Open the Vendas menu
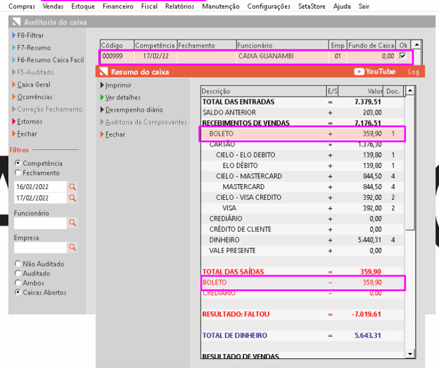439x368 pixels. point(53,6)
